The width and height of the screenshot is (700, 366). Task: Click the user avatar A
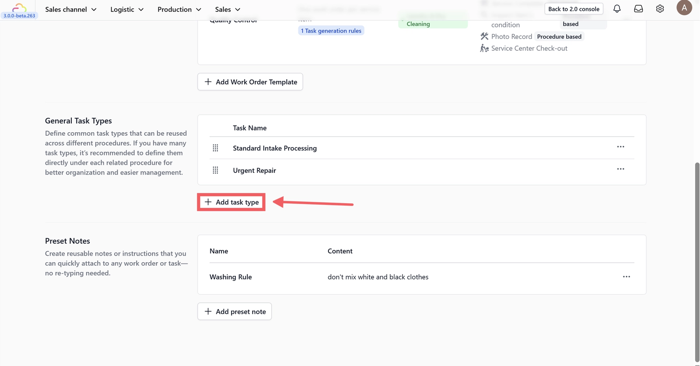(684, 7)
